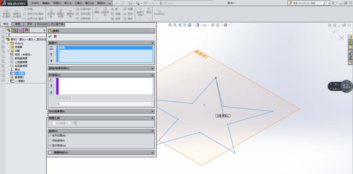Move guide curve up in 引导线 section
The width and height of the screenshot is (353, 174).
point(51,86)
